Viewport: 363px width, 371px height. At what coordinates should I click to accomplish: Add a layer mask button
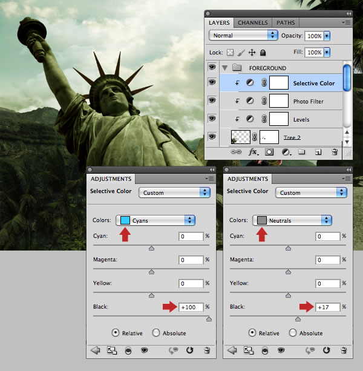tap(269, 152)
